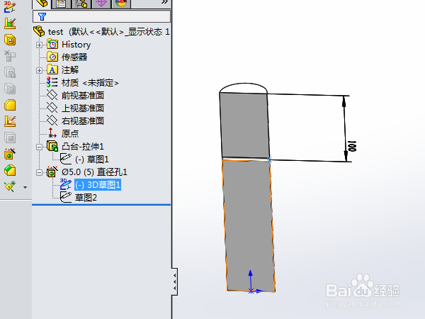The width and height of the screenshot is (425, 319).
Task: Click the extruded boss feature icon
Action: click(10, 40)
